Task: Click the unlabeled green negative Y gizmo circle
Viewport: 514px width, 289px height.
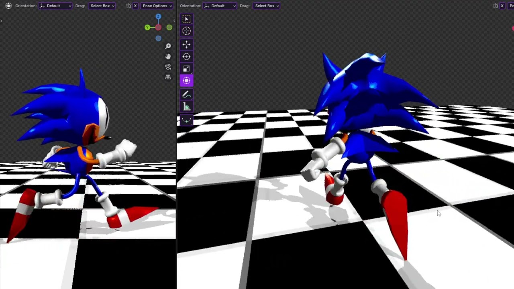Action: click(169, 27)
